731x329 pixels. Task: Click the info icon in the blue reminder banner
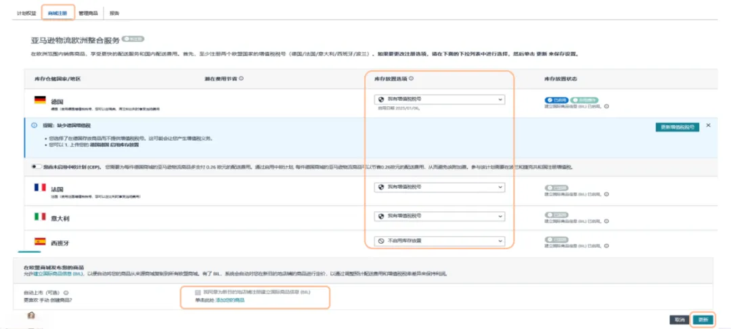coord(34,126)
